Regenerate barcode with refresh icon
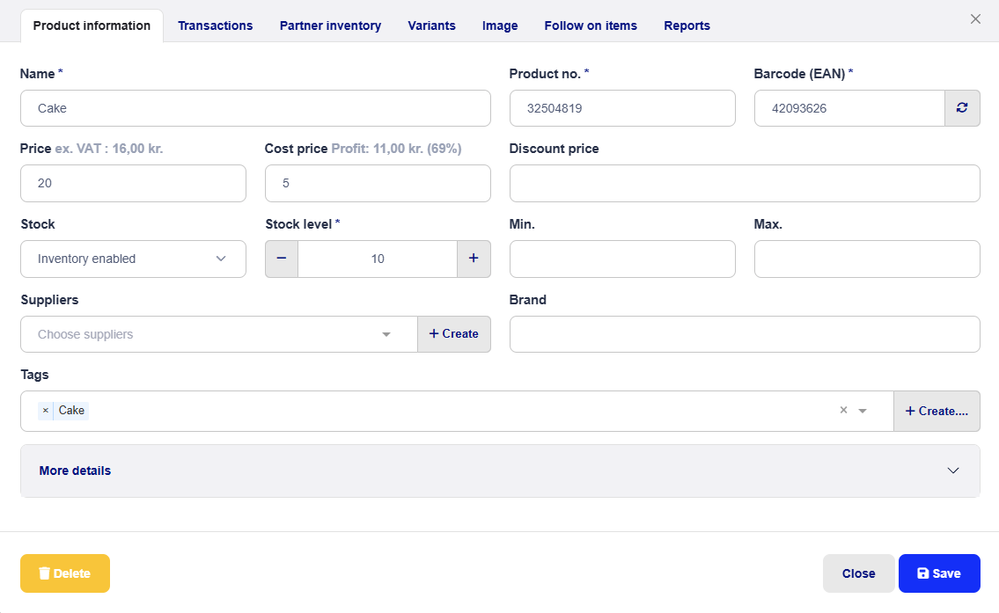The width and height of the screenshot is (999, 613). point(962,108)
